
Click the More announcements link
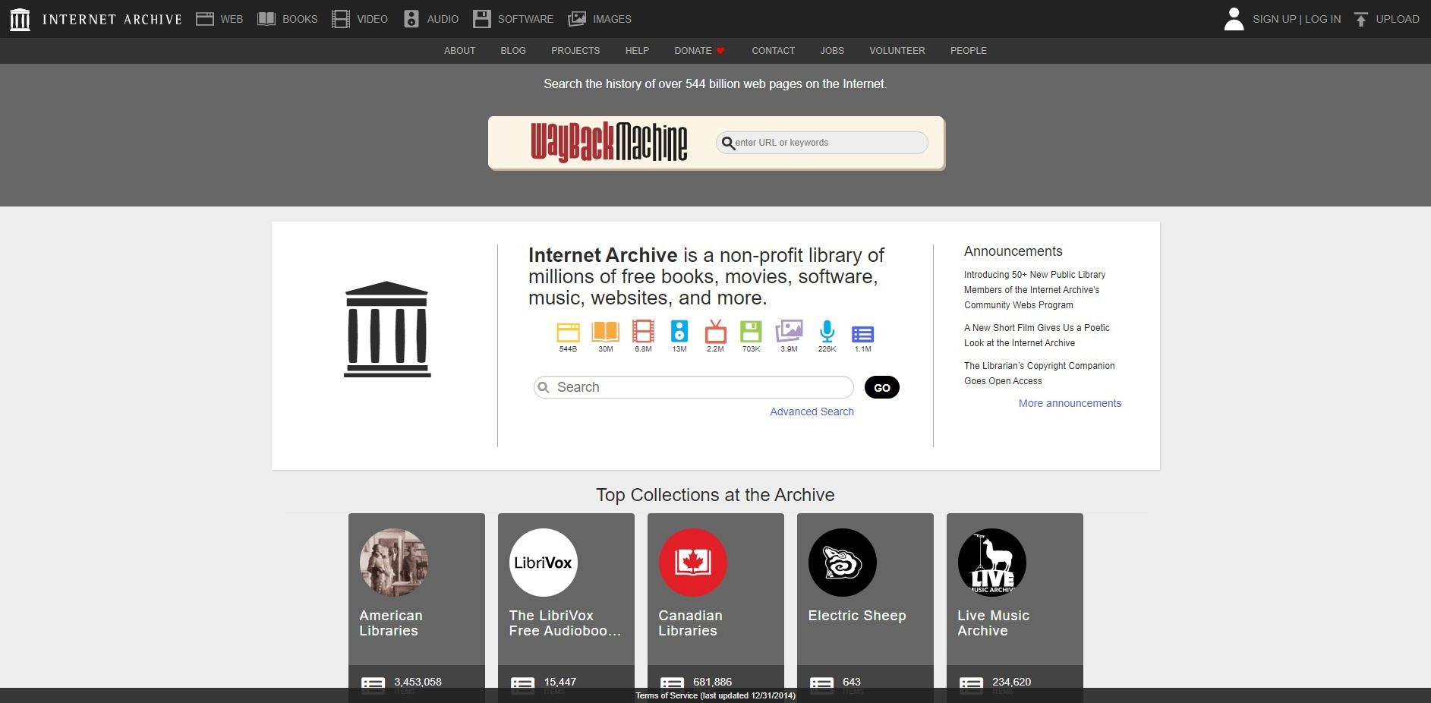[x=1069, y=403]
